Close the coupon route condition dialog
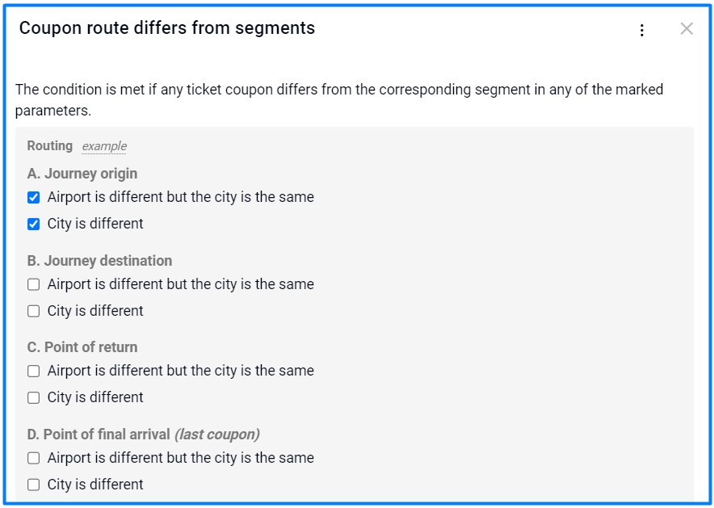Screen dimensions: 714x508 pyautogui.click(x=687, y=29)
